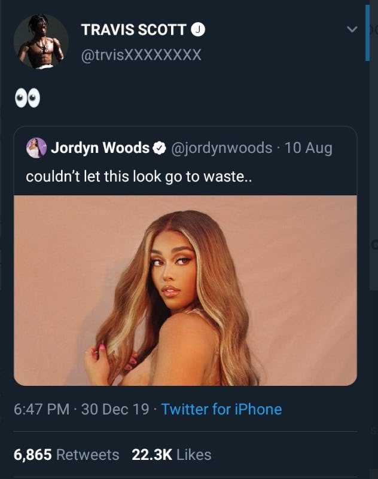This screenshot has width=378, height=479.
Task: Click the @jordynwoods handle
Action: [x=221, y=148]
